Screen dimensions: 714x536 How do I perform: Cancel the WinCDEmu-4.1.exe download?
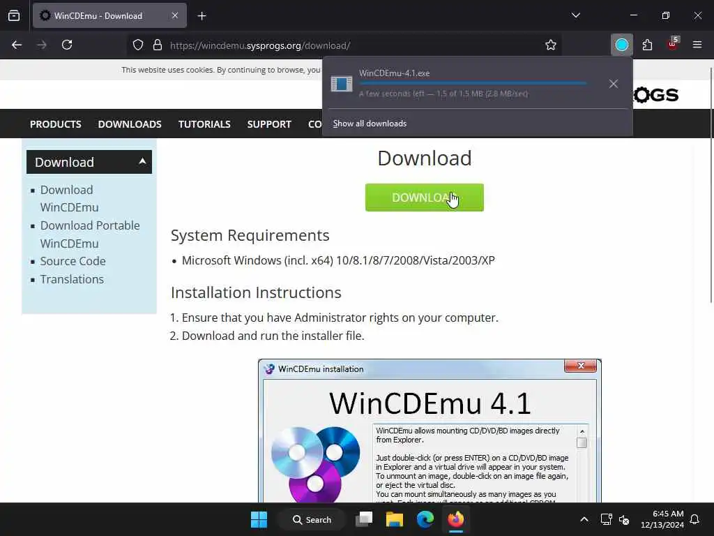click(x=614, y=84)
